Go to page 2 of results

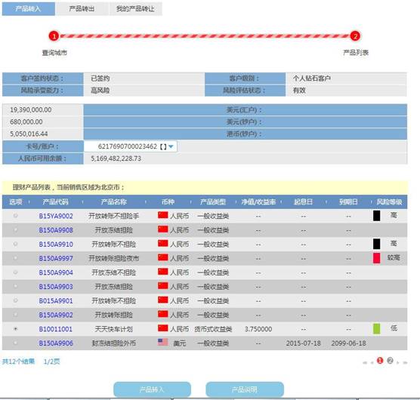click(x=390, y=361)
